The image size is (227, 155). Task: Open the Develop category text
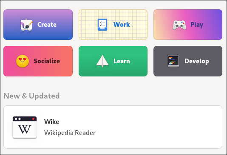point(196,61)
